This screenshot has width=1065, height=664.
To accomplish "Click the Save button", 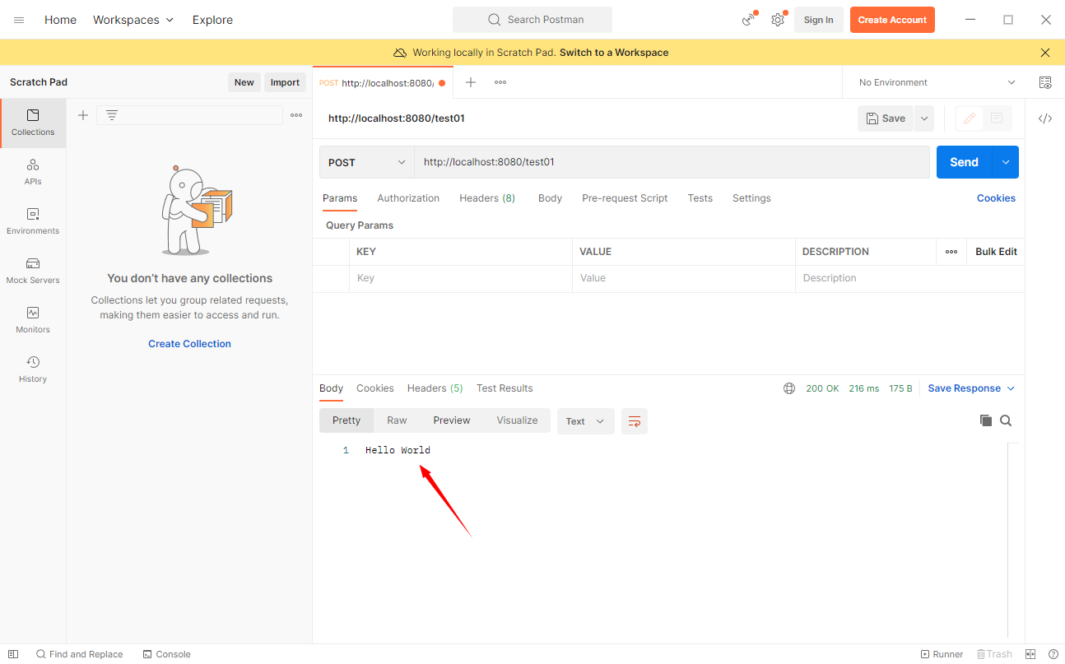I will (886, 118).
